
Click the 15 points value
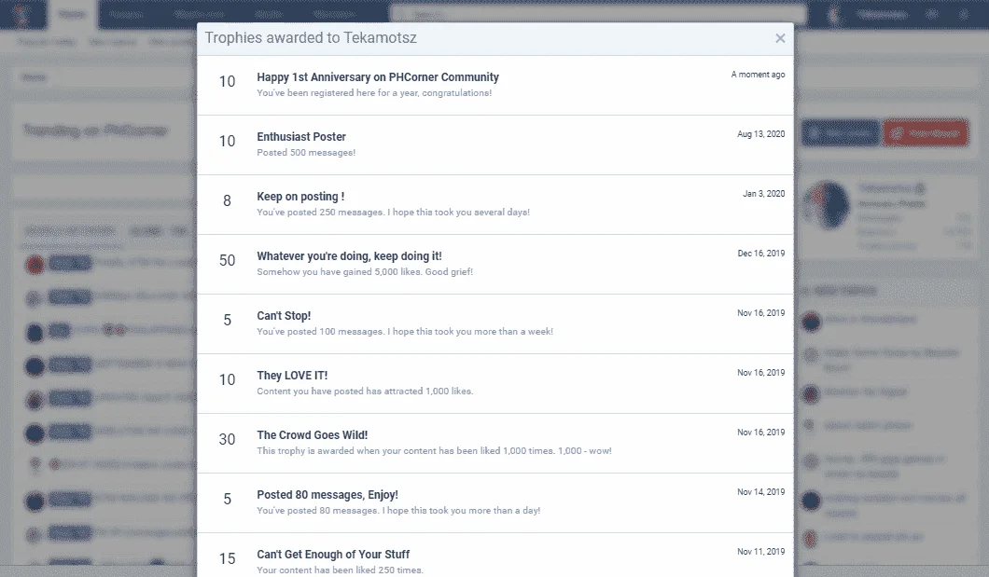(227, 558)
